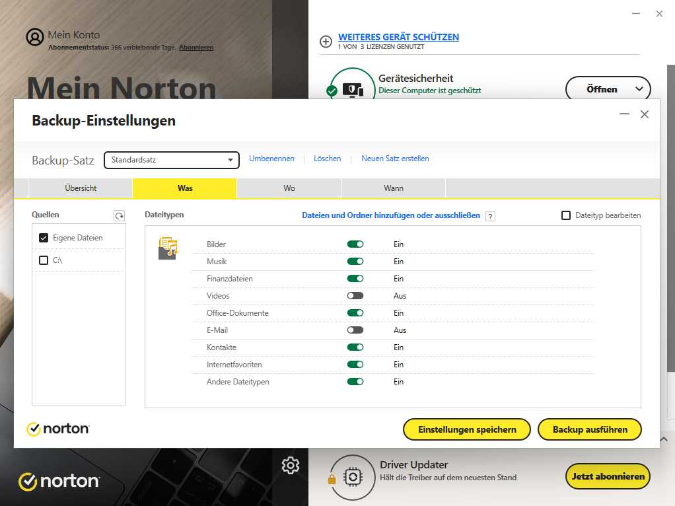Click the plus icon beside Weiteres Gerät schützen
The image size is (675, 506).
[x=326, y=41]
